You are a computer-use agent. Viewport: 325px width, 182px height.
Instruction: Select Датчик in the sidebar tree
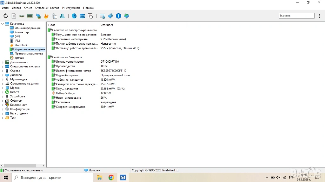click(x=19, y=58)
